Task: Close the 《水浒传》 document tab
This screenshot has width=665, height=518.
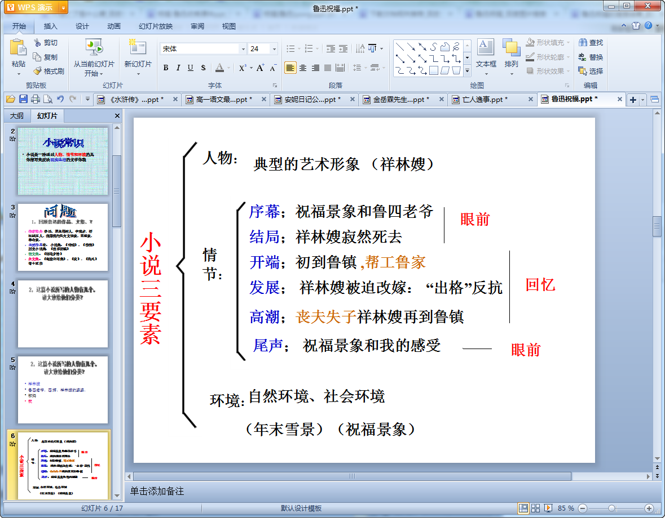Action: tap(175, 99)
